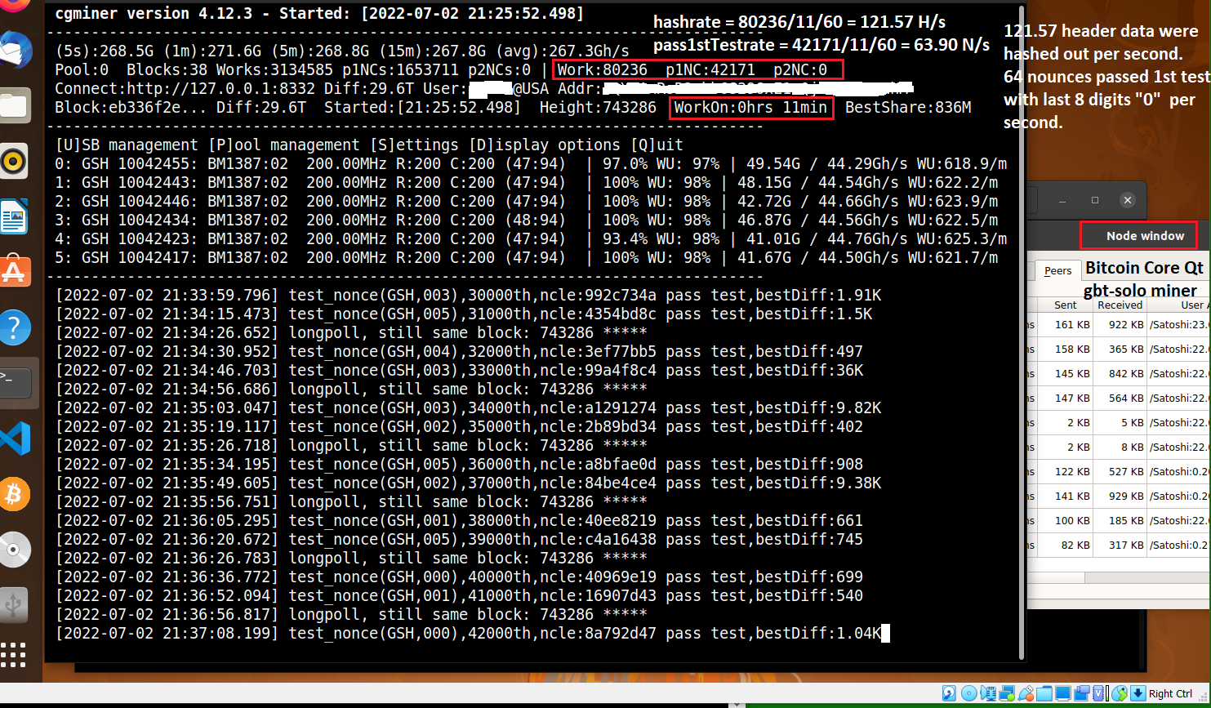Select peer row with 8 KB received
This screenshot has height=708, width=1211.
point(1119,447)
